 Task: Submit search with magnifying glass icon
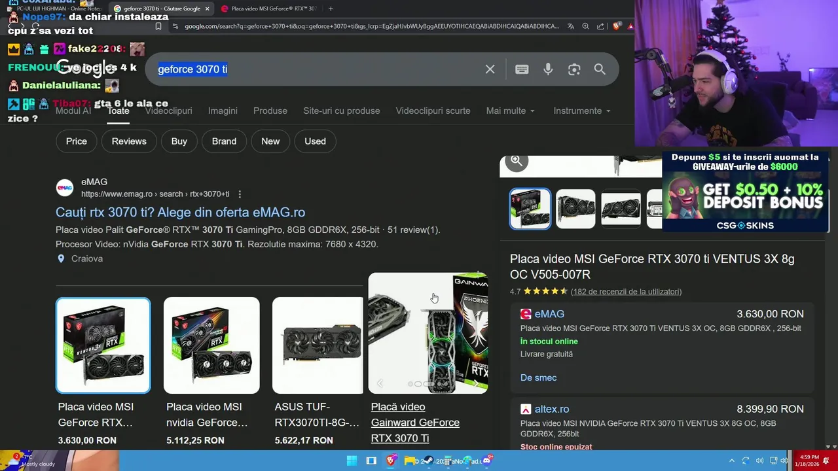[x=600, y=69]
